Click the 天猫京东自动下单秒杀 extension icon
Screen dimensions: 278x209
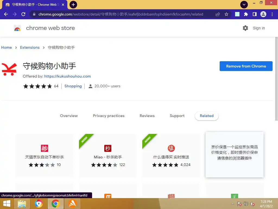45,148
